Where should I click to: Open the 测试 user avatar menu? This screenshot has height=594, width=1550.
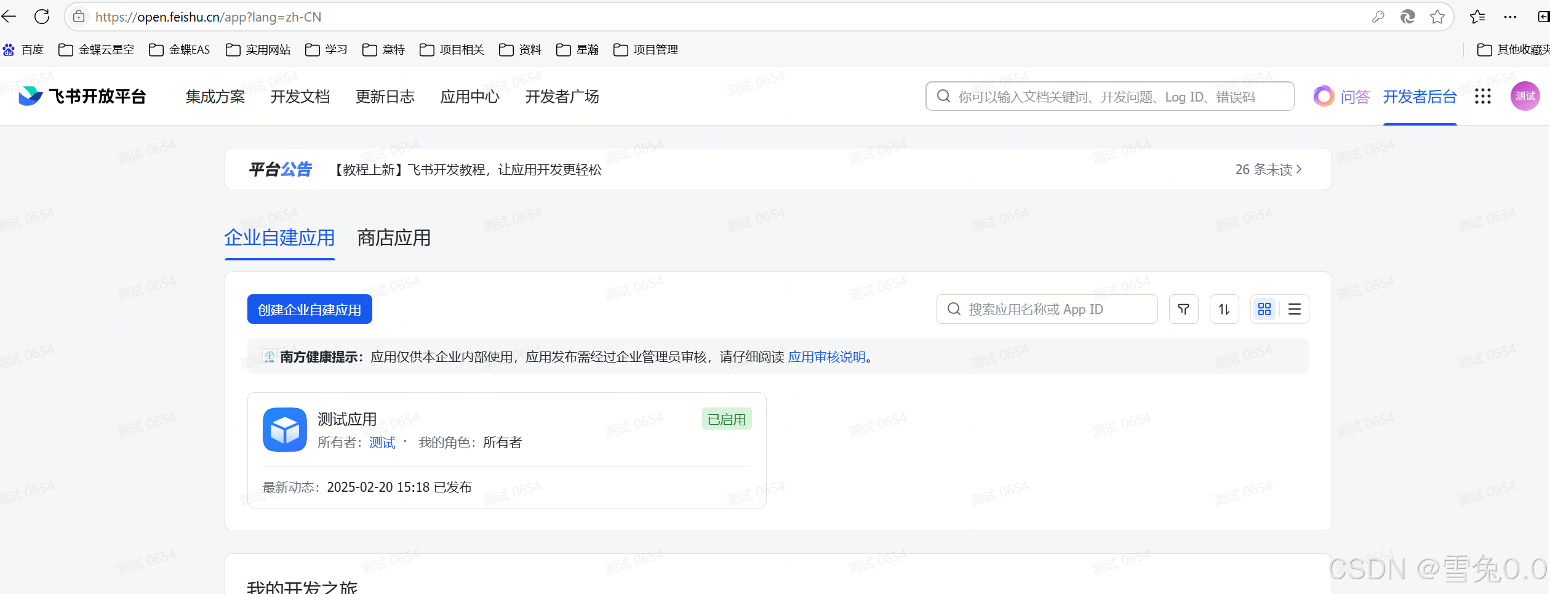tap(1525, 96)
